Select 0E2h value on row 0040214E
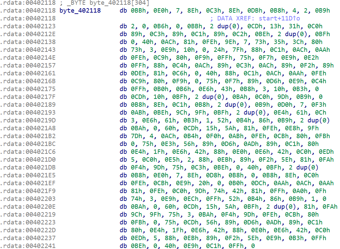 tap(311, 58)
